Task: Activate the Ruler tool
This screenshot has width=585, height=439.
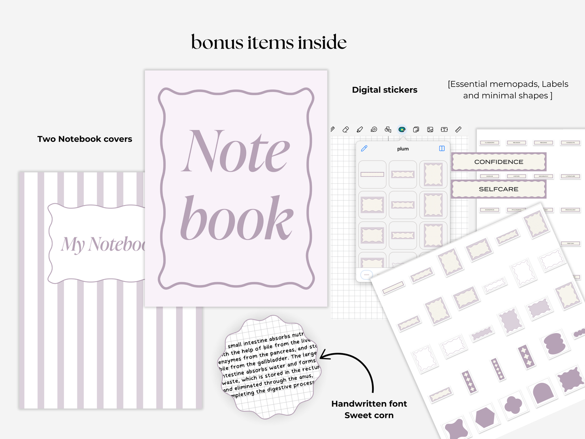Action: pyautogui.click(x=458, y=130)
